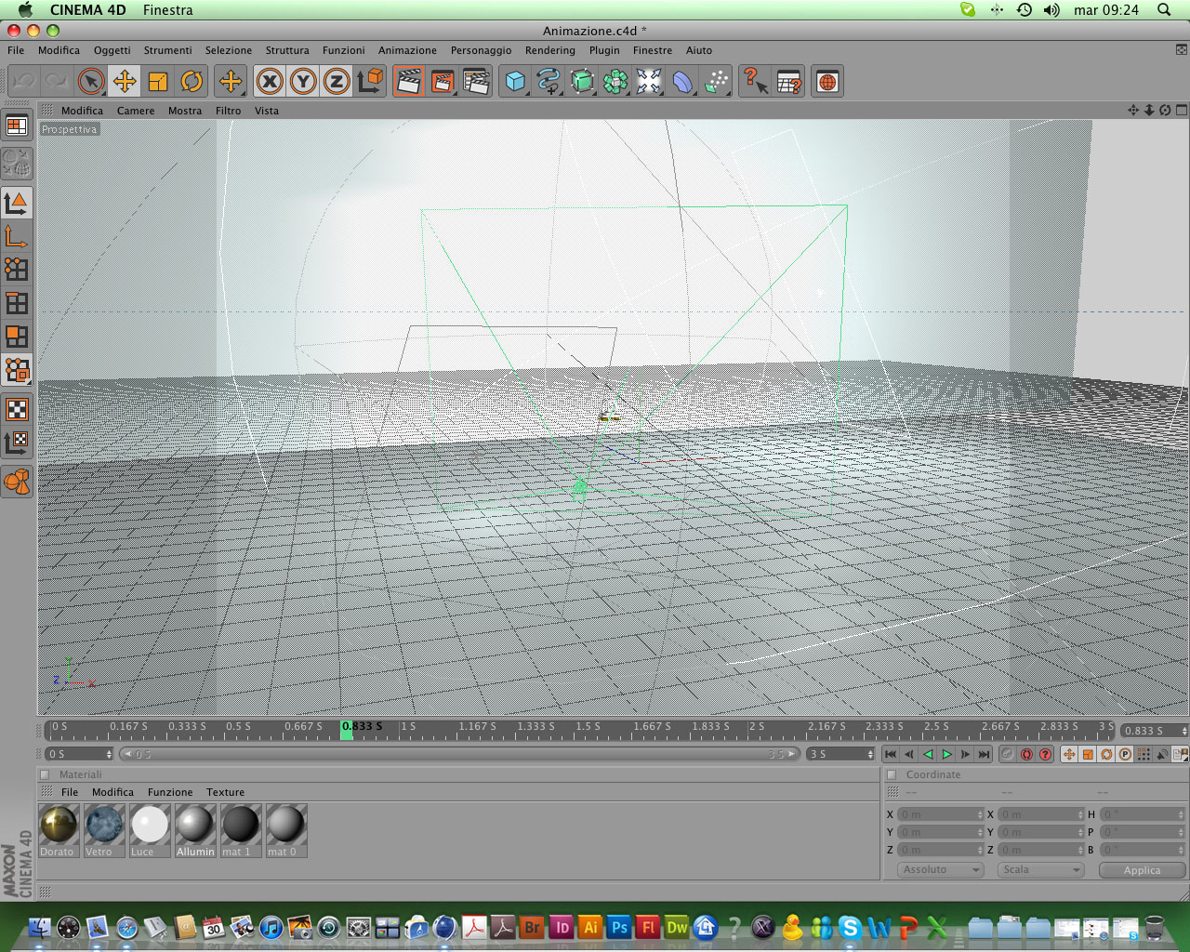Open the viewport Camere menu
This screenshot has height=952, width=1190.
tap(136, 111)
